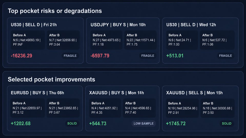This screenshot has width=246, height=138.
Task: Click the SOLID badge on EURUSD card
Action: pos(72,123)
